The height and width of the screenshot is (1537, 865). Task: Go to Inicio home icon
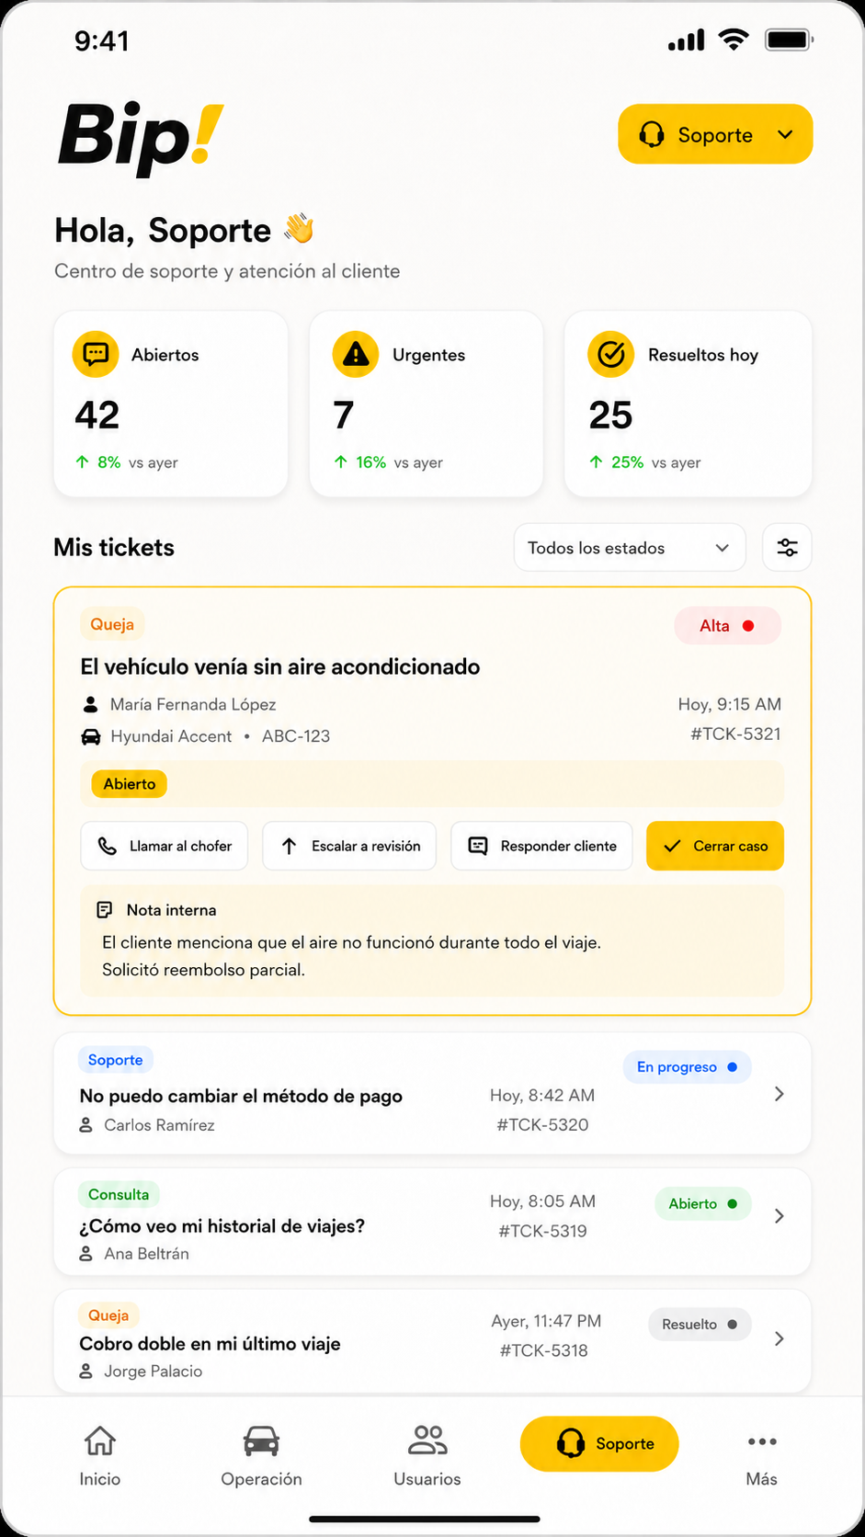coord(100,1440)
